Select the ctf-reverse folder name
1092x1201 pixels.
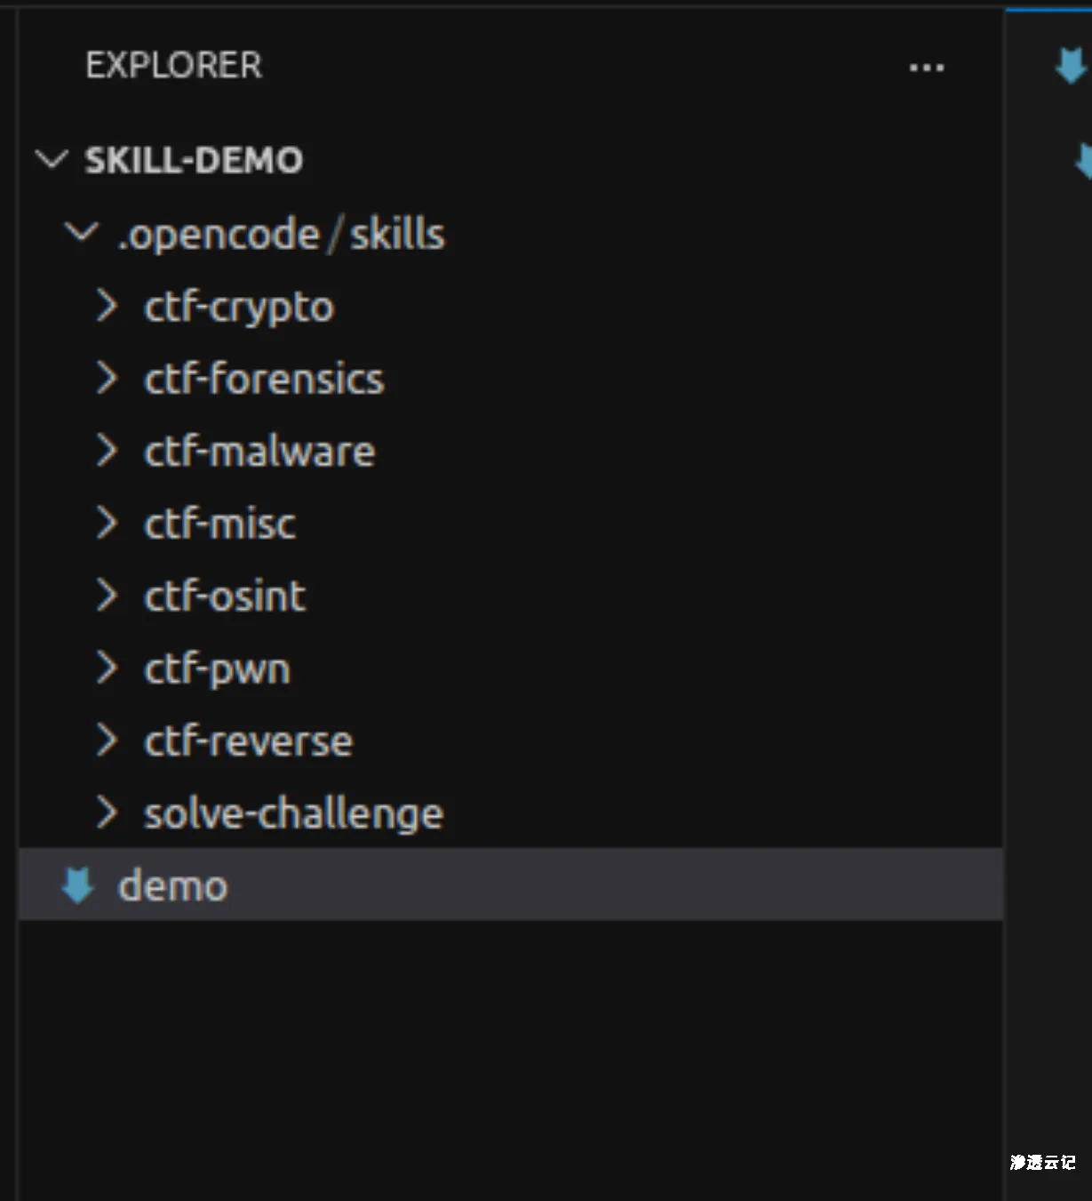click(249, 741)
